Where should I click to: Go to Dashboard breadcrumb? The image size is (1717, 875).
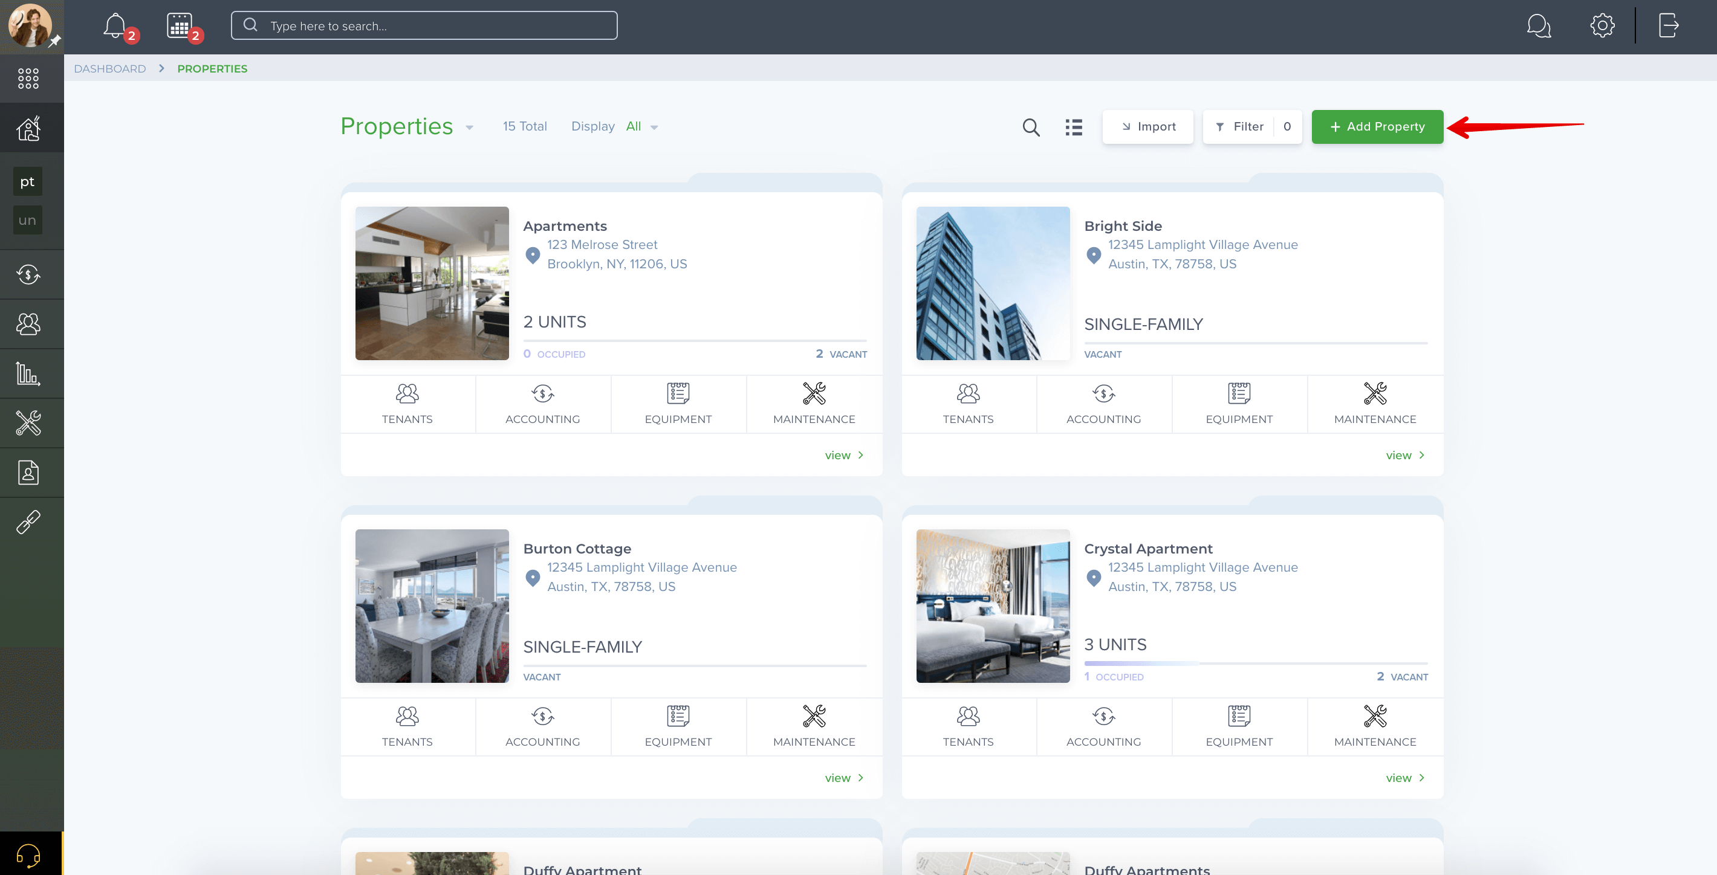point(110,69)
